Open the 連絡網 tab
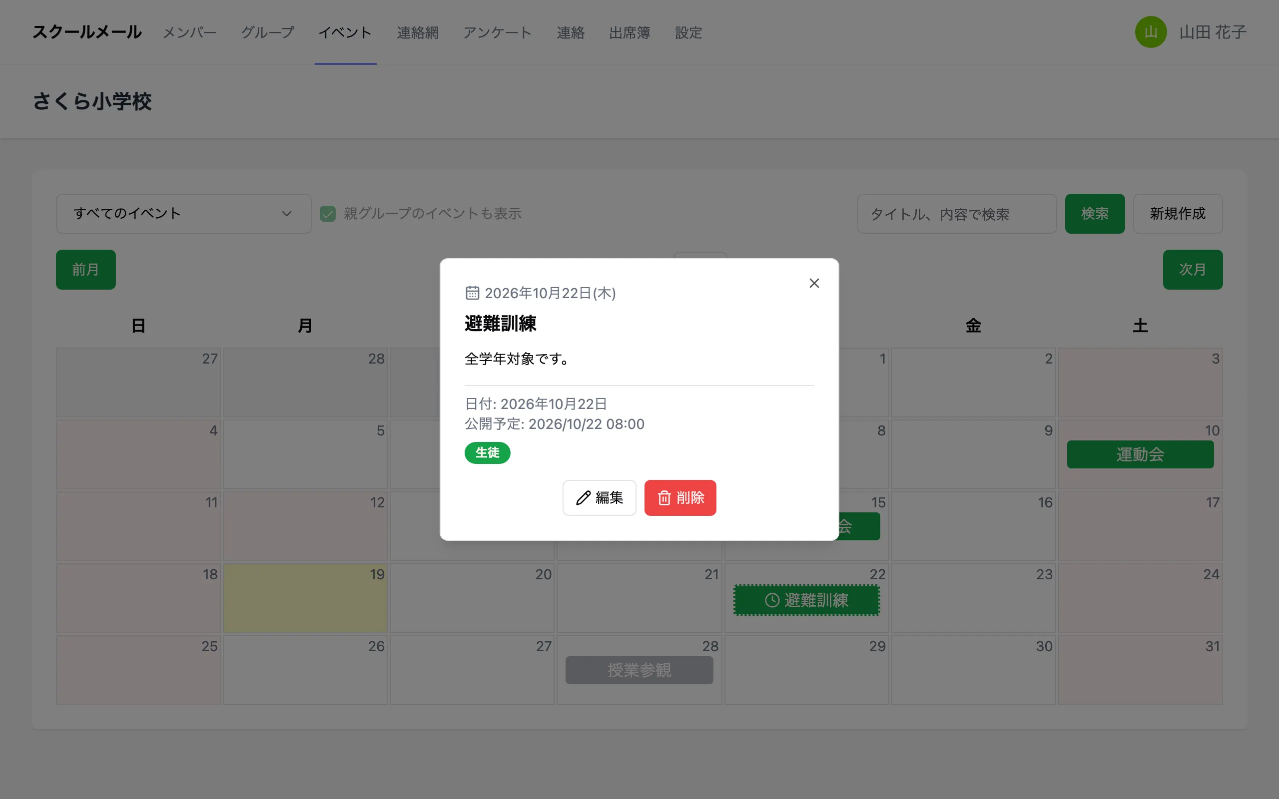 pyautogui.click(x=418, y=33)
